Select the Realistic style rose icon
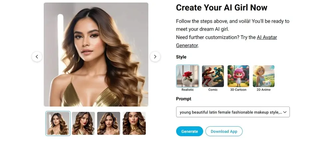The height and width of the screenshot is (141, 333). [187, 76]
